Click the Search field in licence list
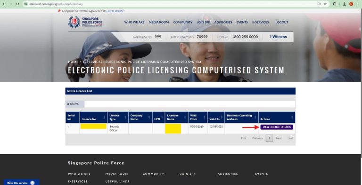362x185 pixels. tap(189, 104)
